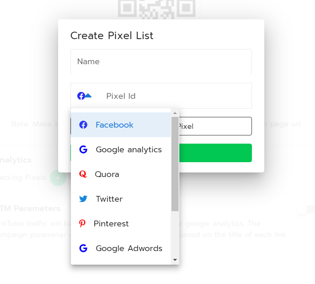315x284 pixels.
Task: Collapse the pixel type dropdown arrow
Action: (88, 95)
